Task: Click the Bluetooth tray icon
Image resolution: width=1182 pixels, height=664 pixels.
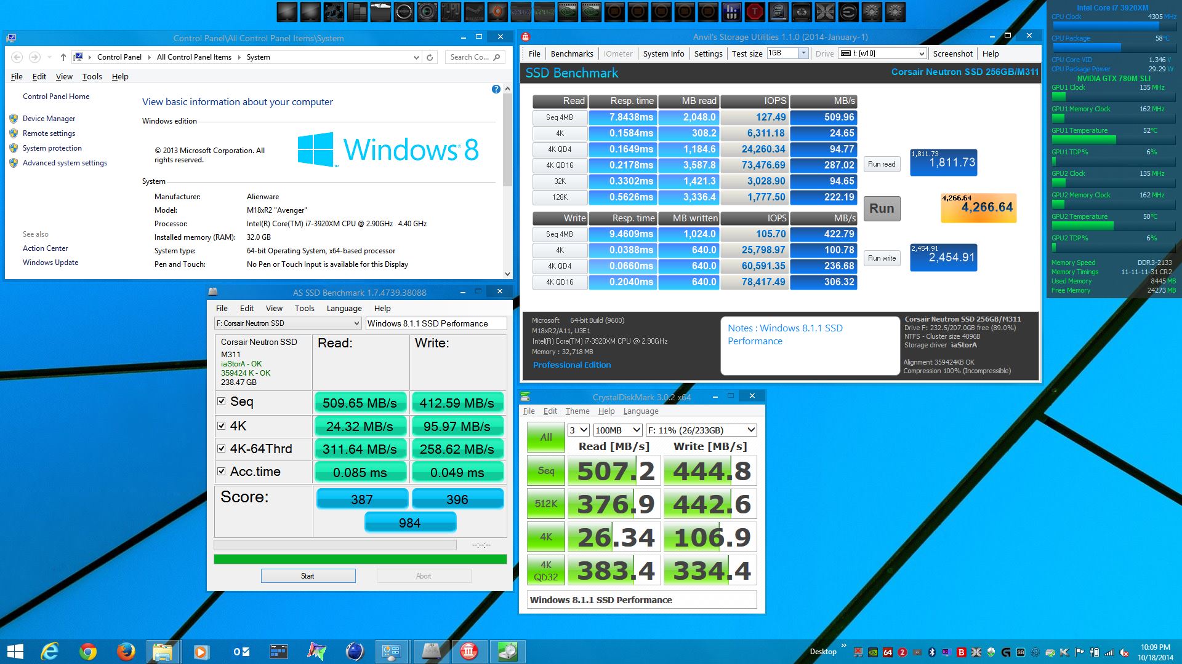Action: tap(931, 652)
